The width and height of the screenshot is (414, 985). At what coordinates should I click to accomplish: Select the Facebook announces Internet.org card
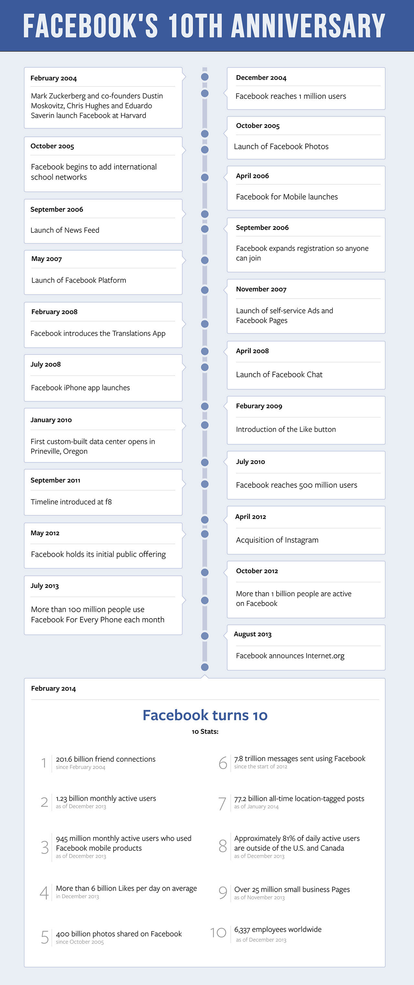(x=306, y=647)
